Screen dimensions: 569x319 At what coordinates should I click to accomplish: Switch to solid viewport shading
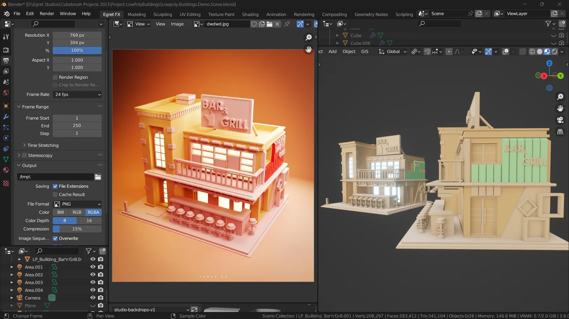coord(539,52)
